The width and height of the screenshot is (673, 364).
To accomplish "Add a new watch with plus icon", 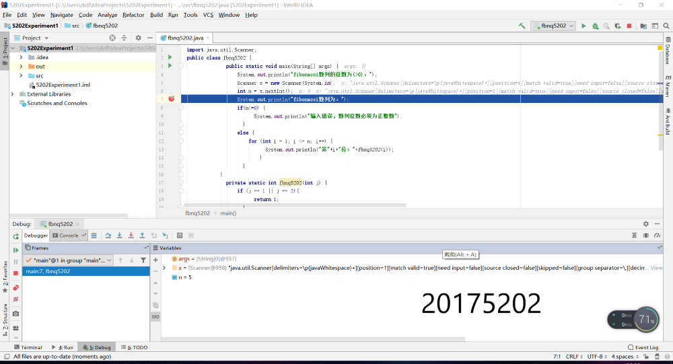I will tap(155, 260).
